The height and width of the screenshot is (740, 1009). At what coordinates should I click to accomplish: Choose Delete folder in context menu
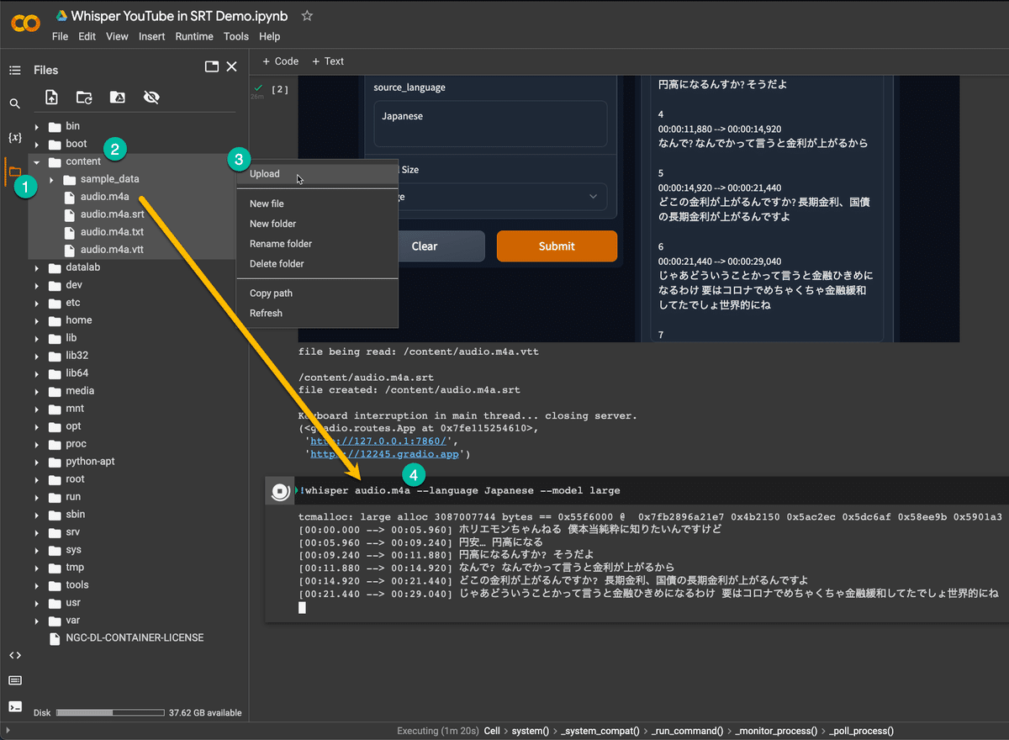[317, 264]
